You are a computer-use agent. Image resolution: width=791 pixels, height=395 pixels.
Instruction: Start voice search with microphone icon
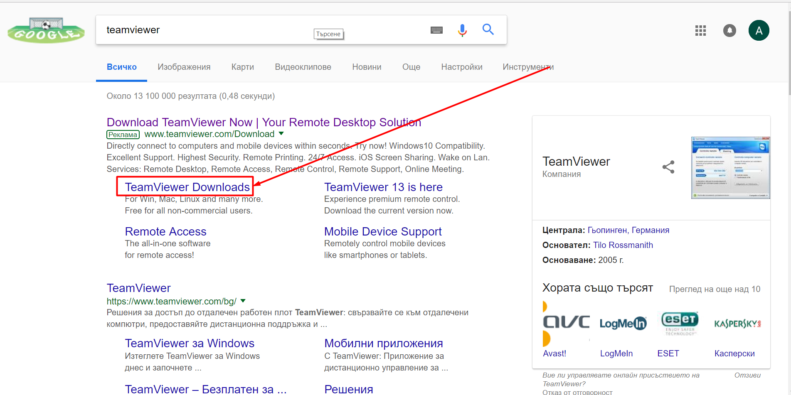coord(462,30)
